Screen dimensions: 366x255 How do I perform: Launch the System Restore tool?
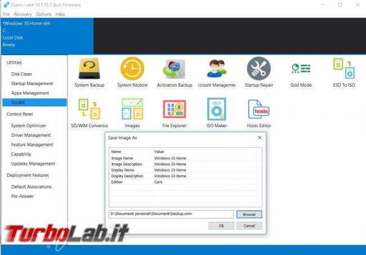(132, 72)
